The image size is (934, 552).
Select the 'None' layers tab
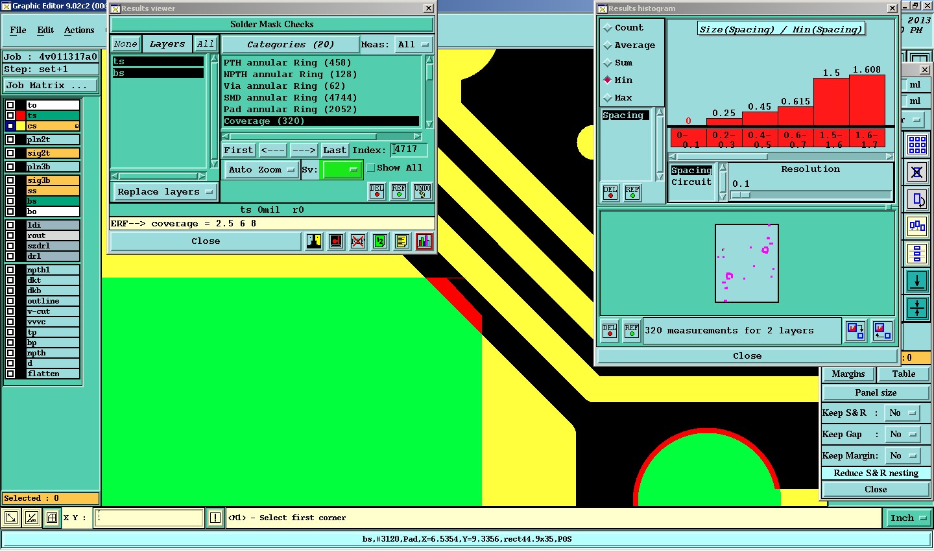[x=125, y=44]
